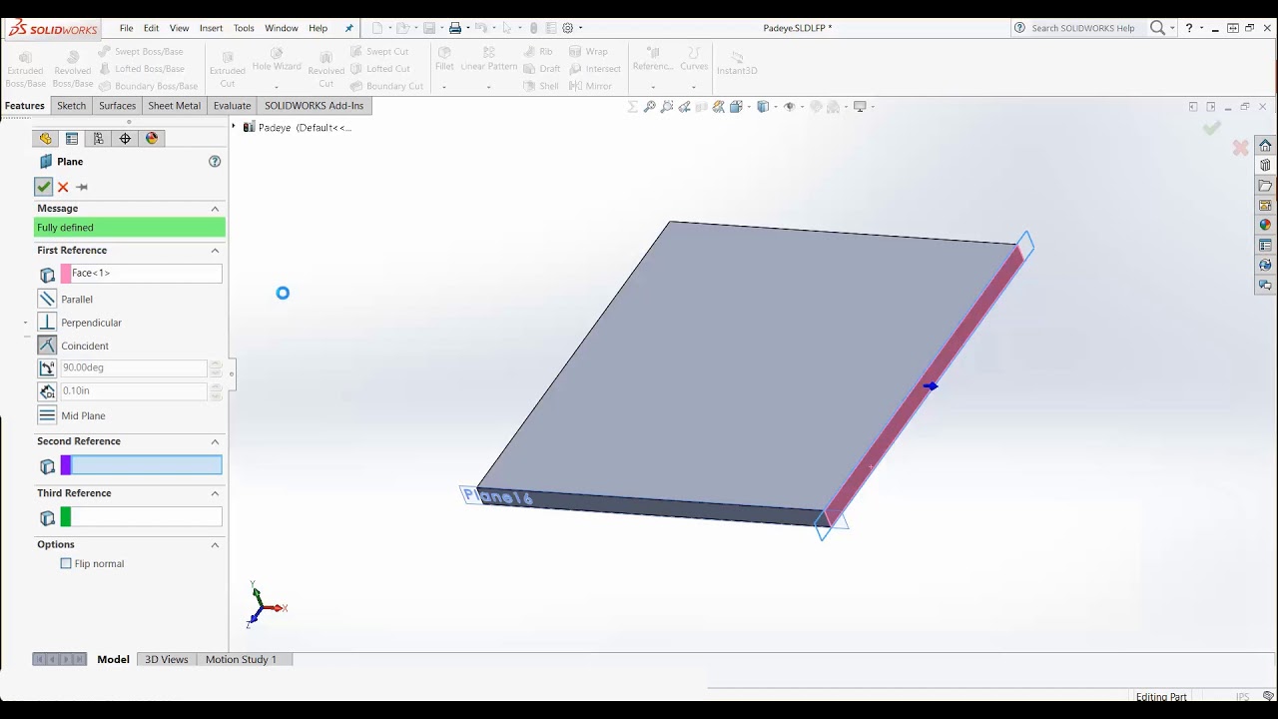Expand the Padeye flyout design tree

coord(234,127)
